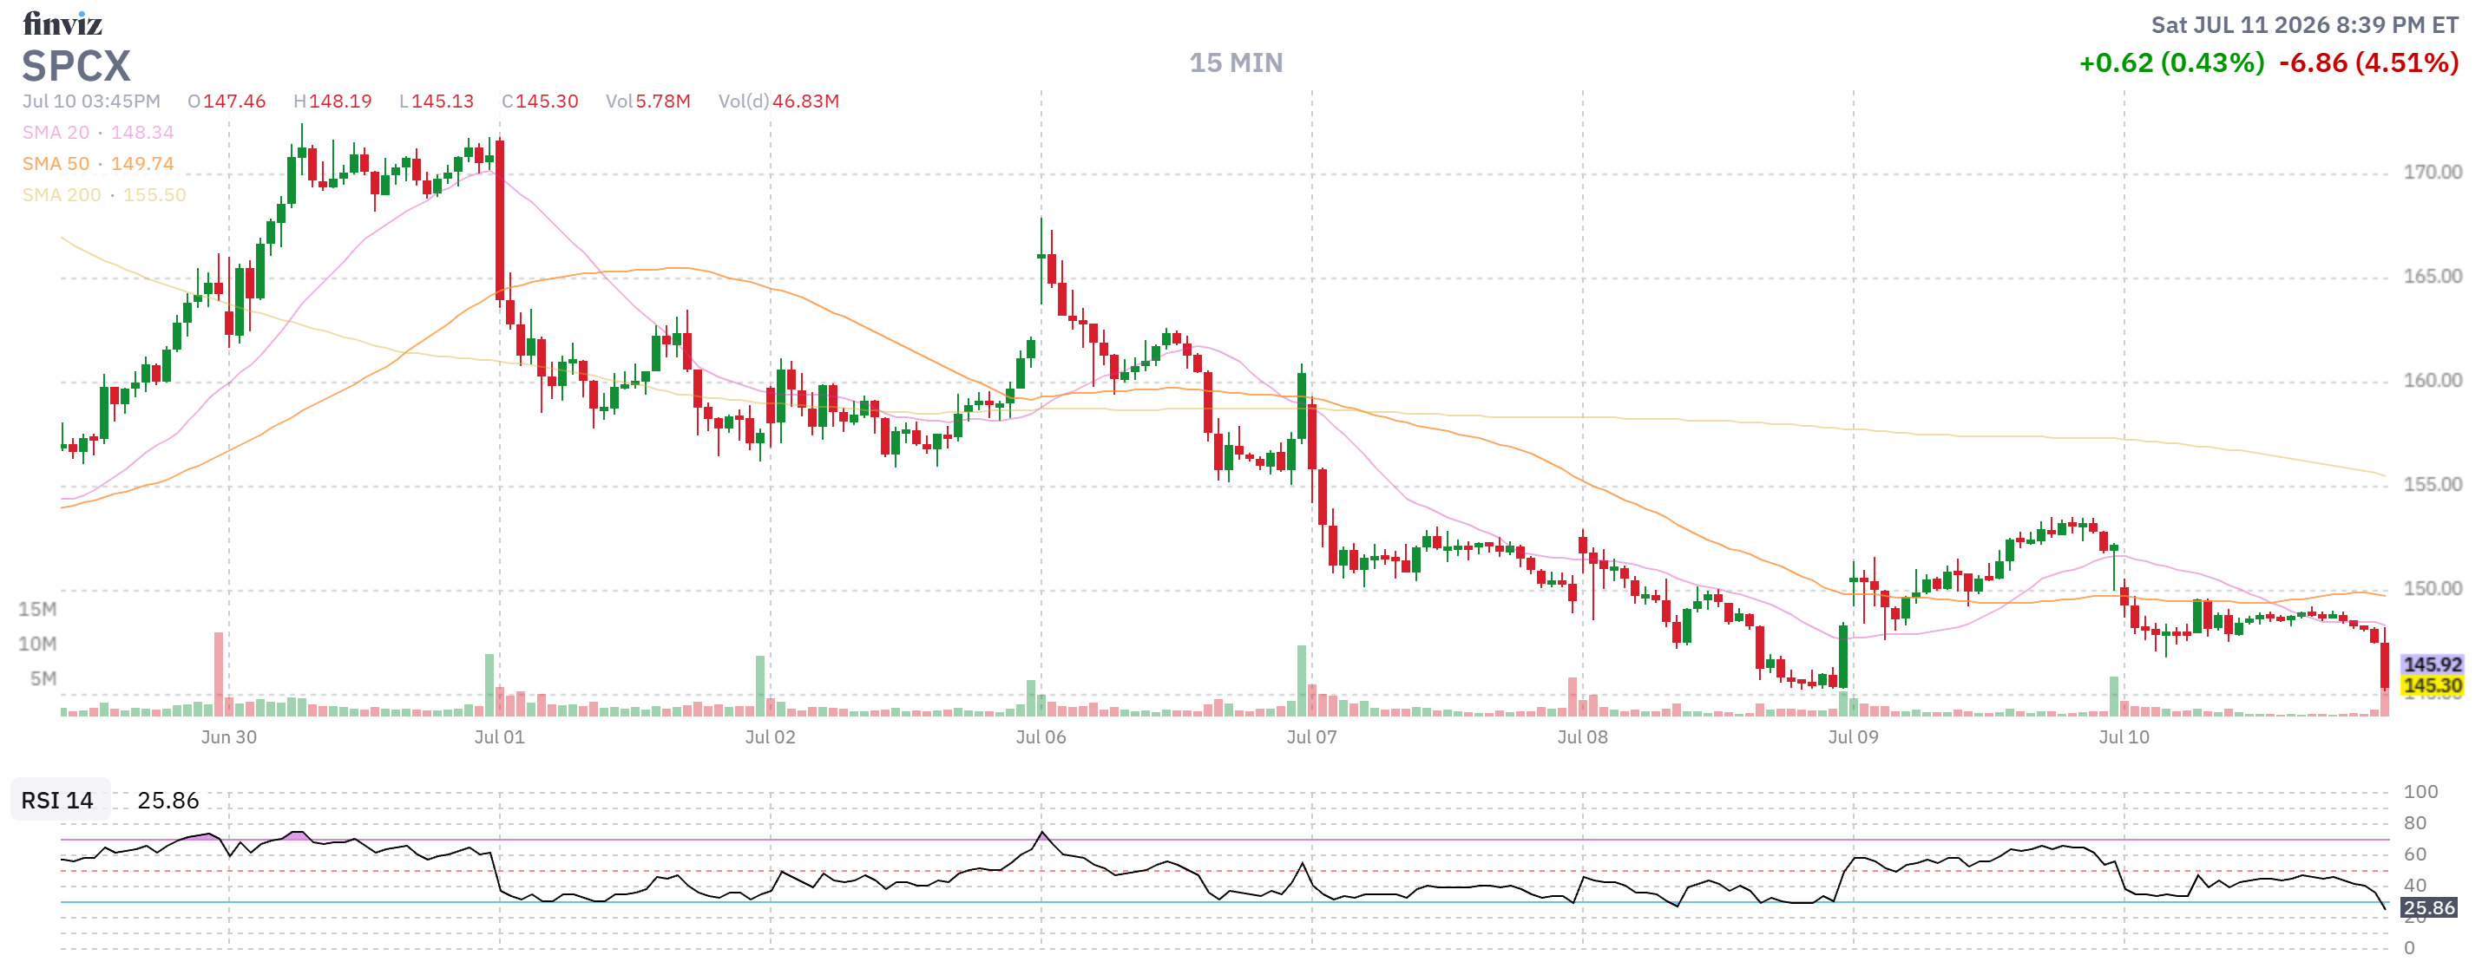The image size is (2482, 975).
Task: Click the purple 145.92 price tag
Action: pyautogui.click(x=2432, y=664)
